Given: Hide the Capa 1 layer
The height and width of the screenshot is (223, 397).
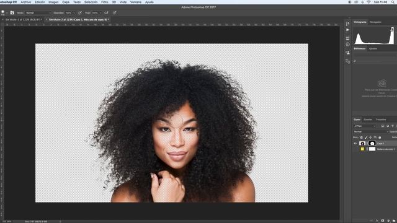Looking at the screenshot, I should coord(355,143).
